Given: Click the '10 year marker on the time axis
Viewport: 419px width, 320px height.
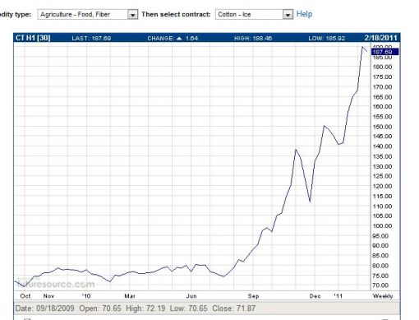Looking at the screenshot, I should [86, 296].
